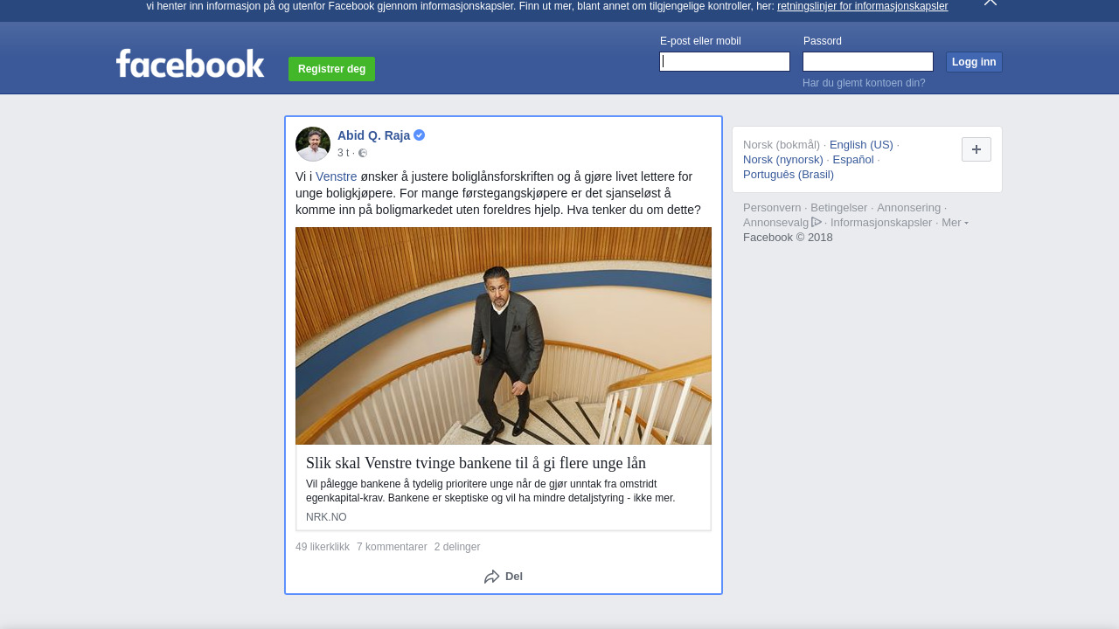
Task: Focus the Passord input field
Action: click(868, 61)
